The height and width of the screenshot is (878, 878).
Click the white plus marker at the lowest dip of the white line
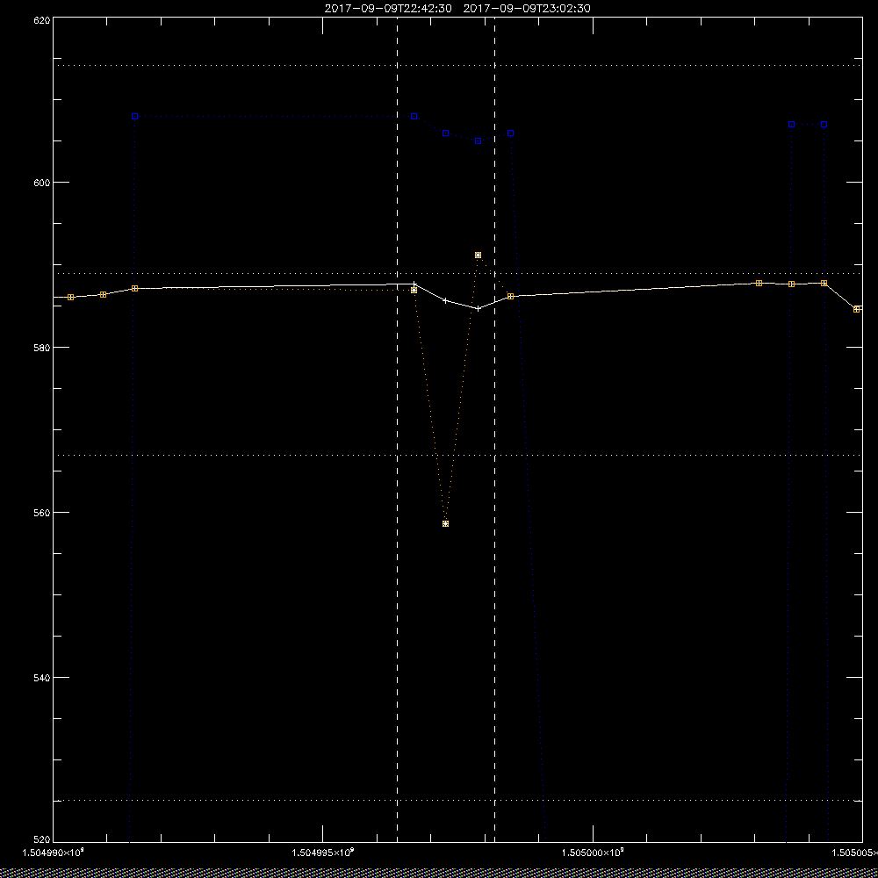tap(479, 308)
